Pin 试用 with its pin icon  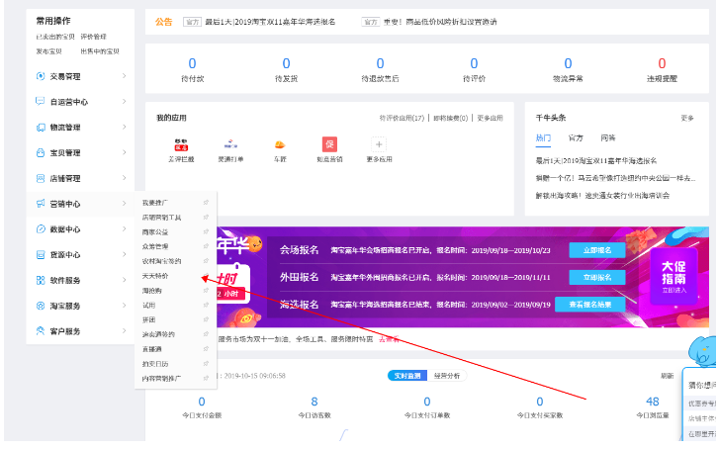[x=206, y=305]
